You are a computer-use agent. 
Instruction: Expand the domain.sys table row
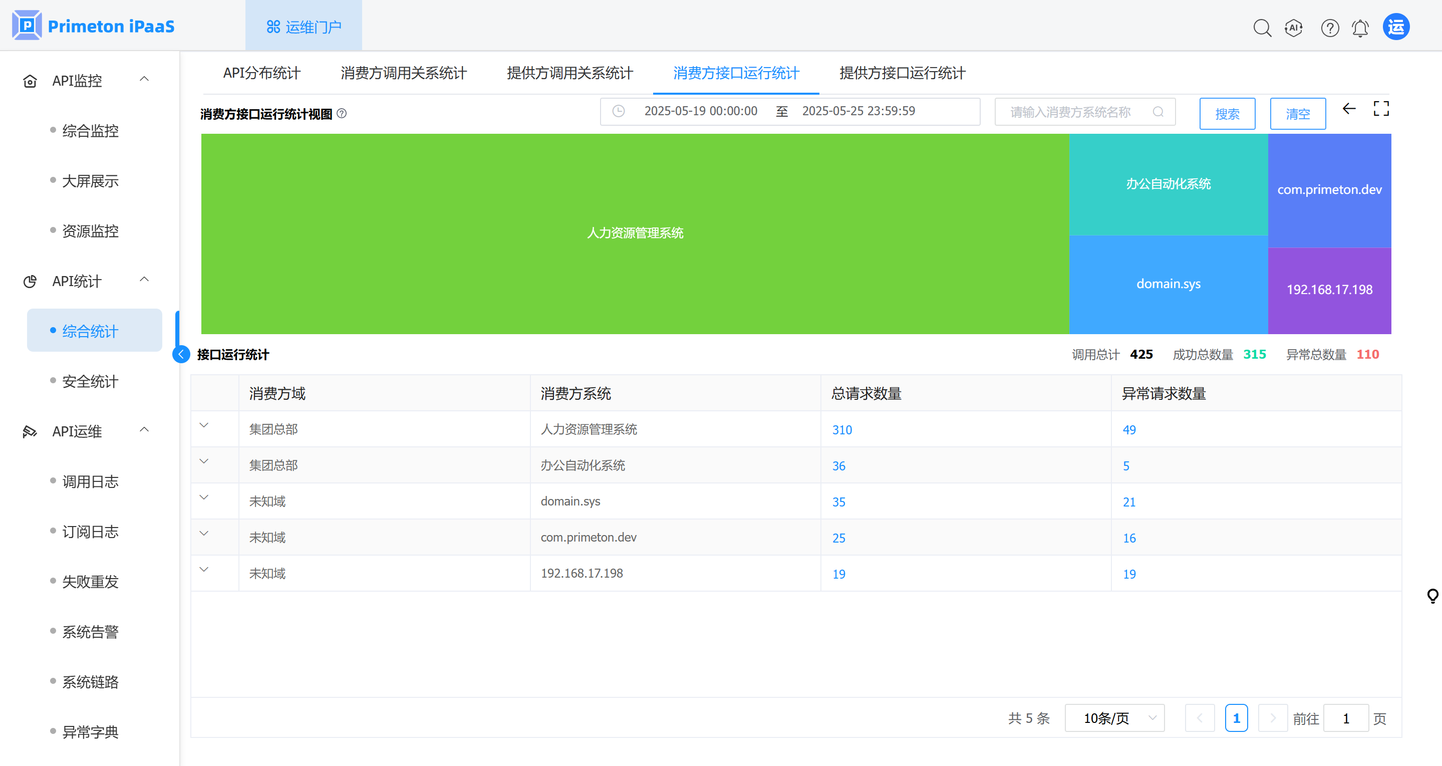point(204,498)
